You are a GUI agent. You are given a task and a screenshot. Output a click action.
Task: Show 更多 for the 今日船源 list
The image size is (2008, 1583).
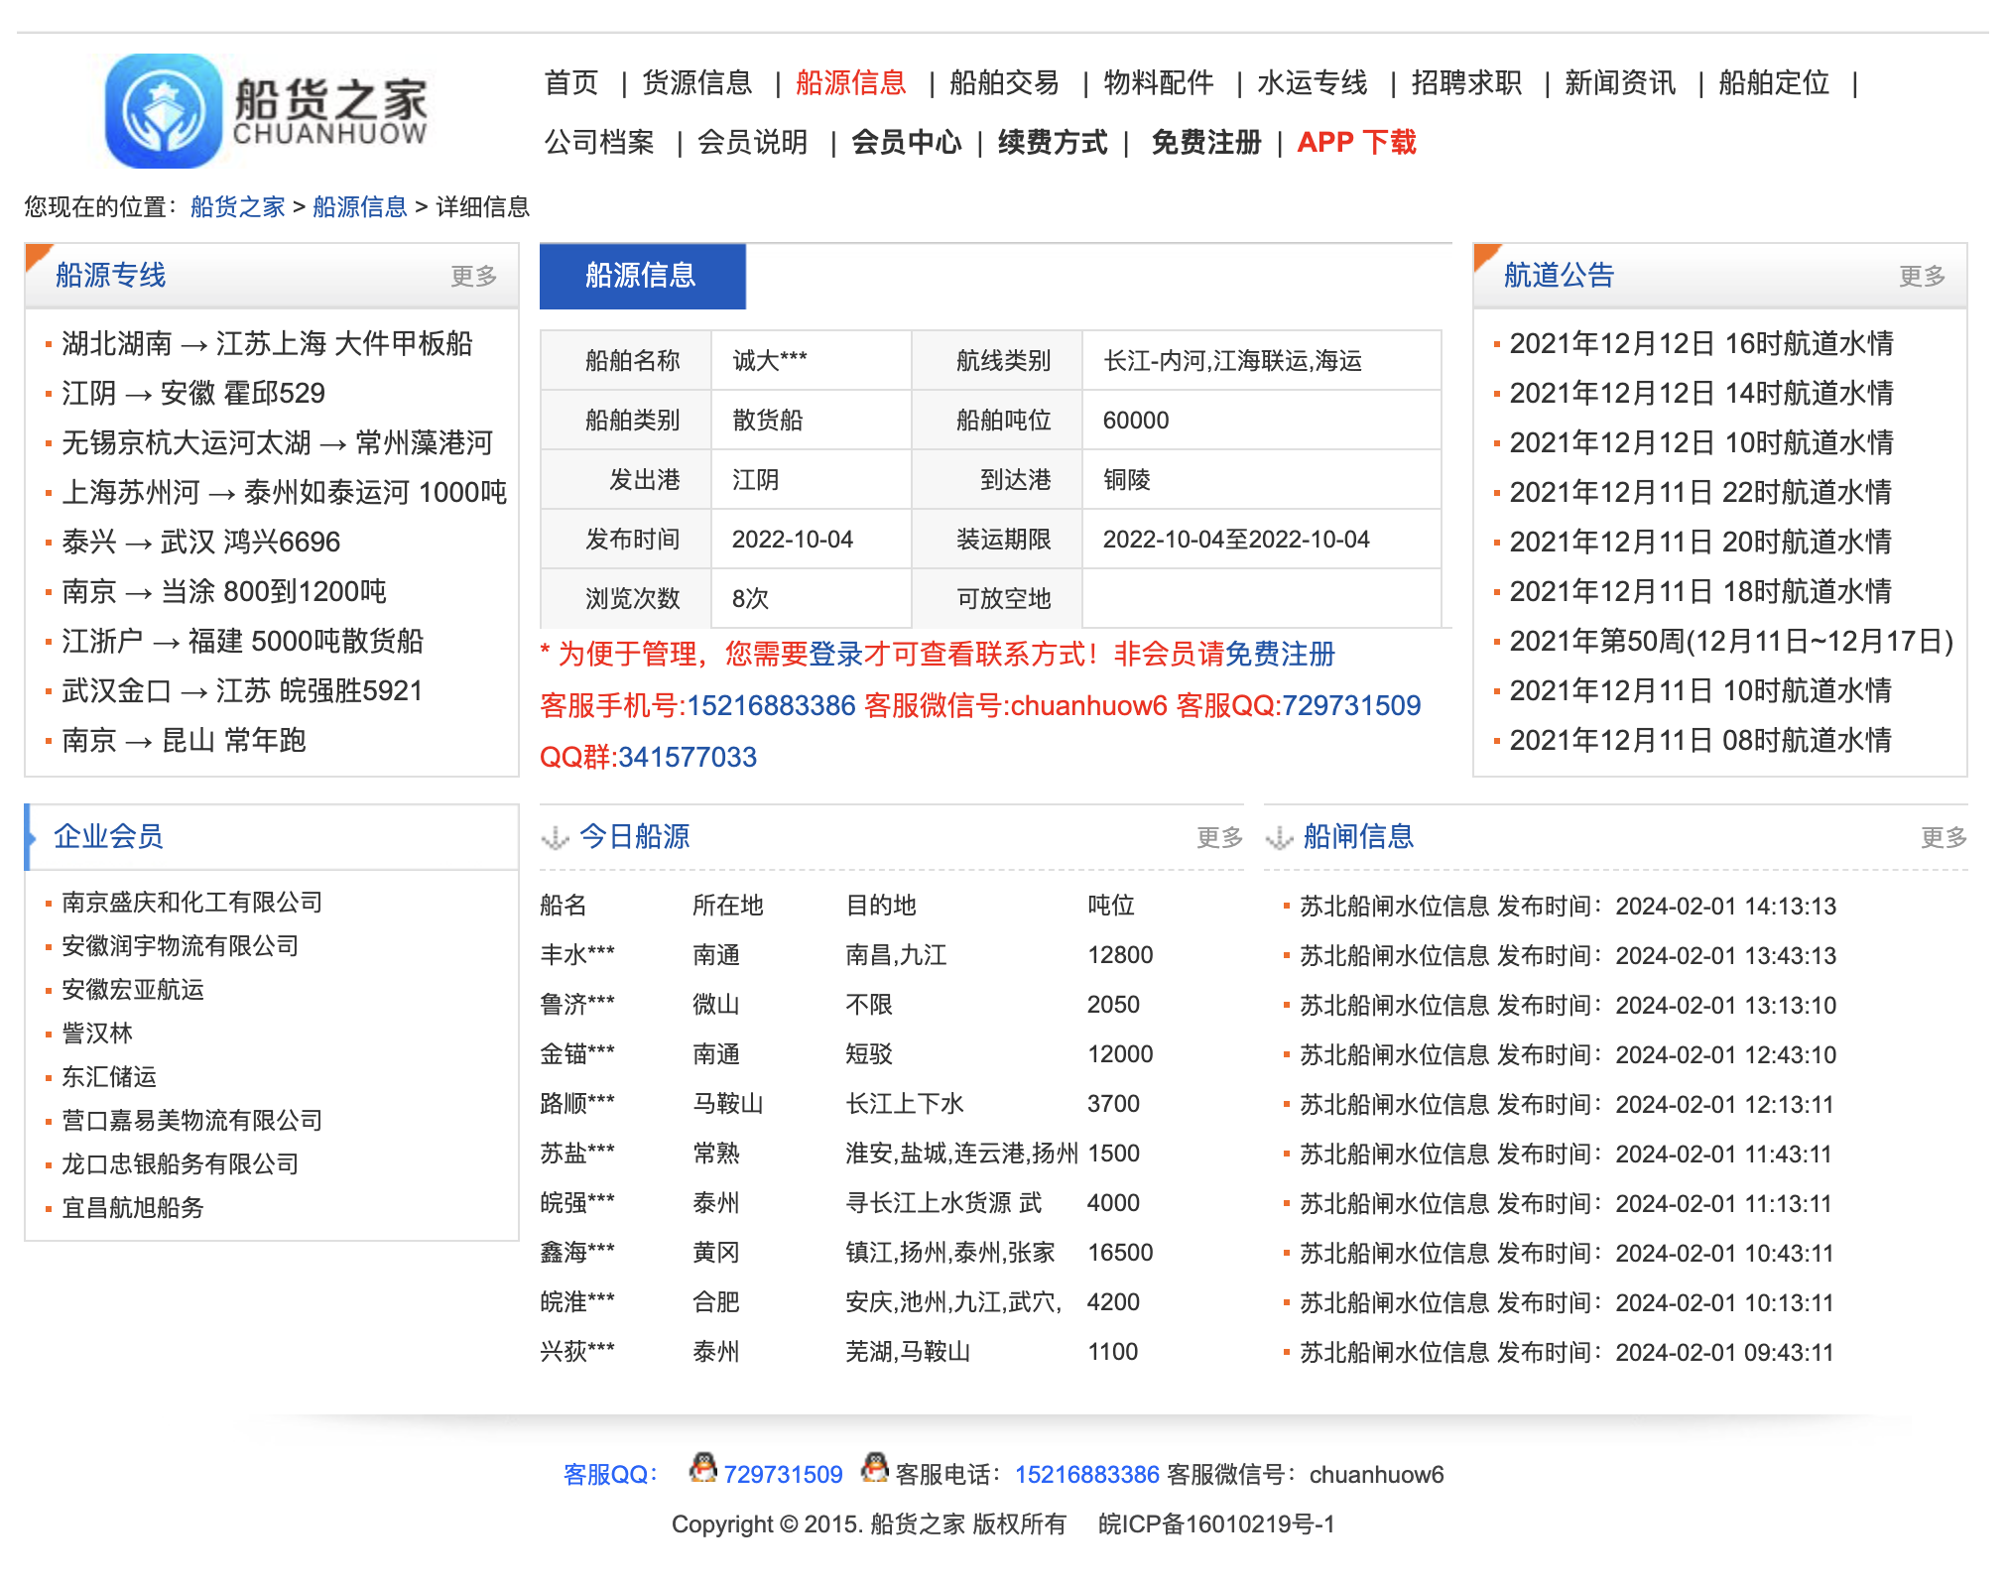(1219, 837)
